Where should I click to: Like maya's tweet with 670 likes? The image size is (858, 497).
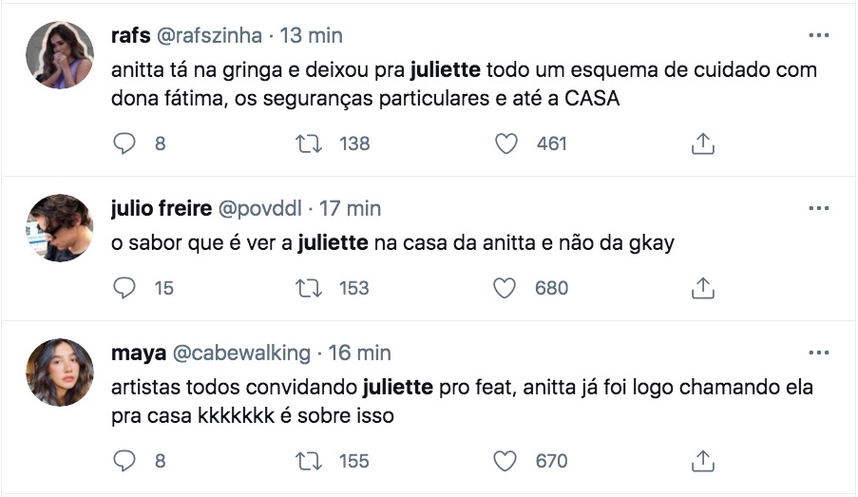click(507, 461)
